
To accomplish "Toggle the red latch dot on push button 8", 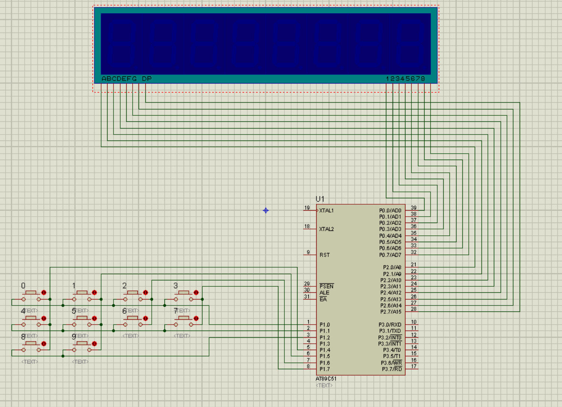I will [44, 344].
